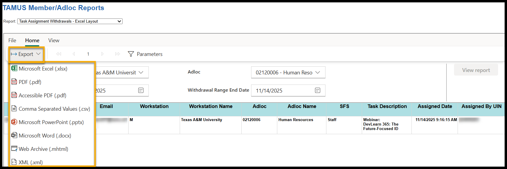Collapse the Export dropdown menu
Screen dimensions: 507x169
point(26,54)
